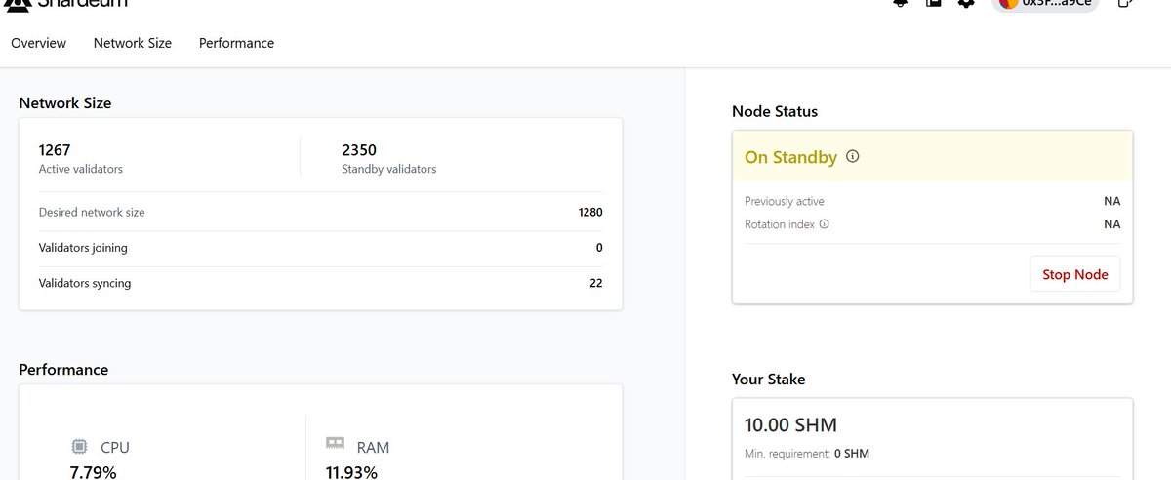Click the Shardeum logo
This screenshot has height=480, width=1171.
[66, 4]
